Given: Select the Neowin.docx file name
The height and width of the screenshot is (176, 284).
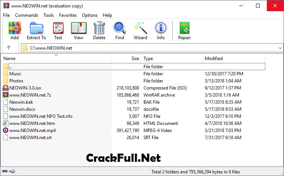Looking at the screenshot, I should pos(22,109).
